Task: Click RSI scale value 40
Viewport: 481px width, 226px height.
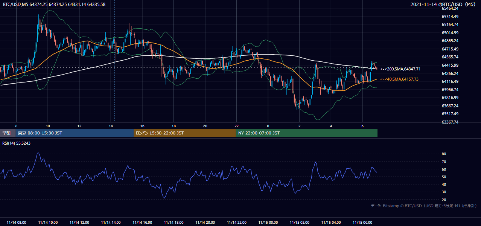Action: [444, 184]
